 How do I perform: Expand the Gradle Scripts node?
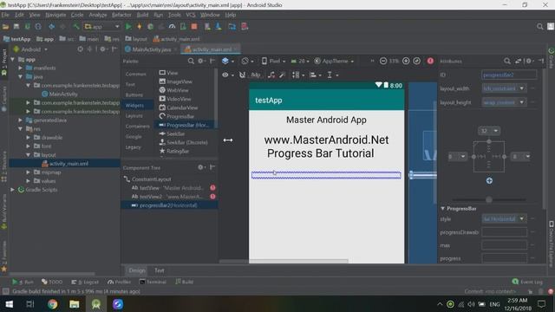click(x=13, y=190)
